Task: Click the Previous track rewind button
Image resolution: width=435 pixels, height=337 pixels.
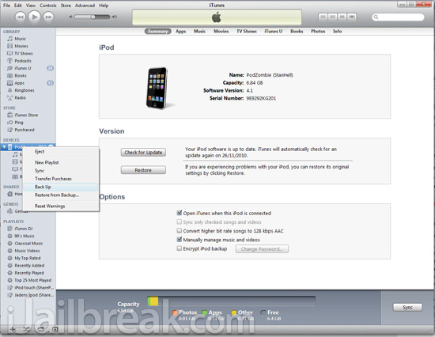Action: click(x=21, y=17)
